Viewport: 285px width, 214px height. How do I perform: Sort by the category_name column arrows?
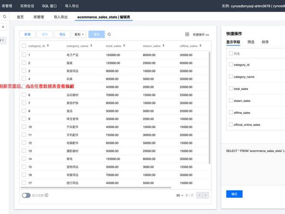point(91,46)
